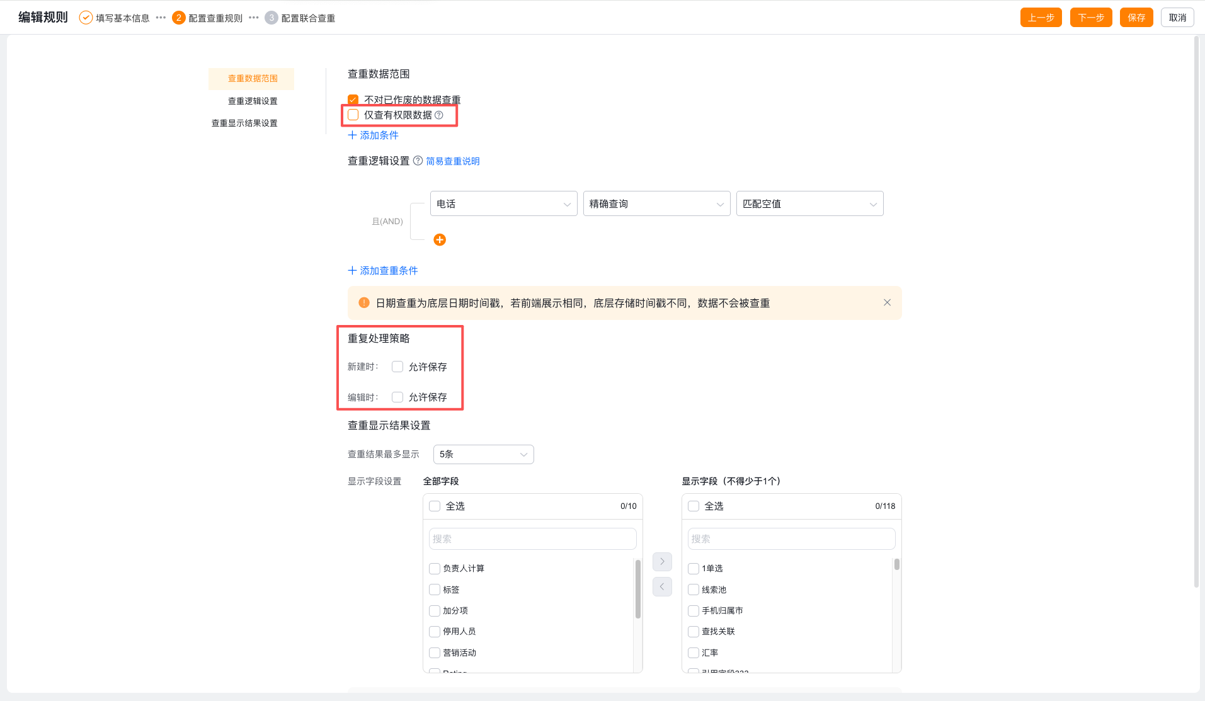Click the 上一步 button

click(1041, 18)
